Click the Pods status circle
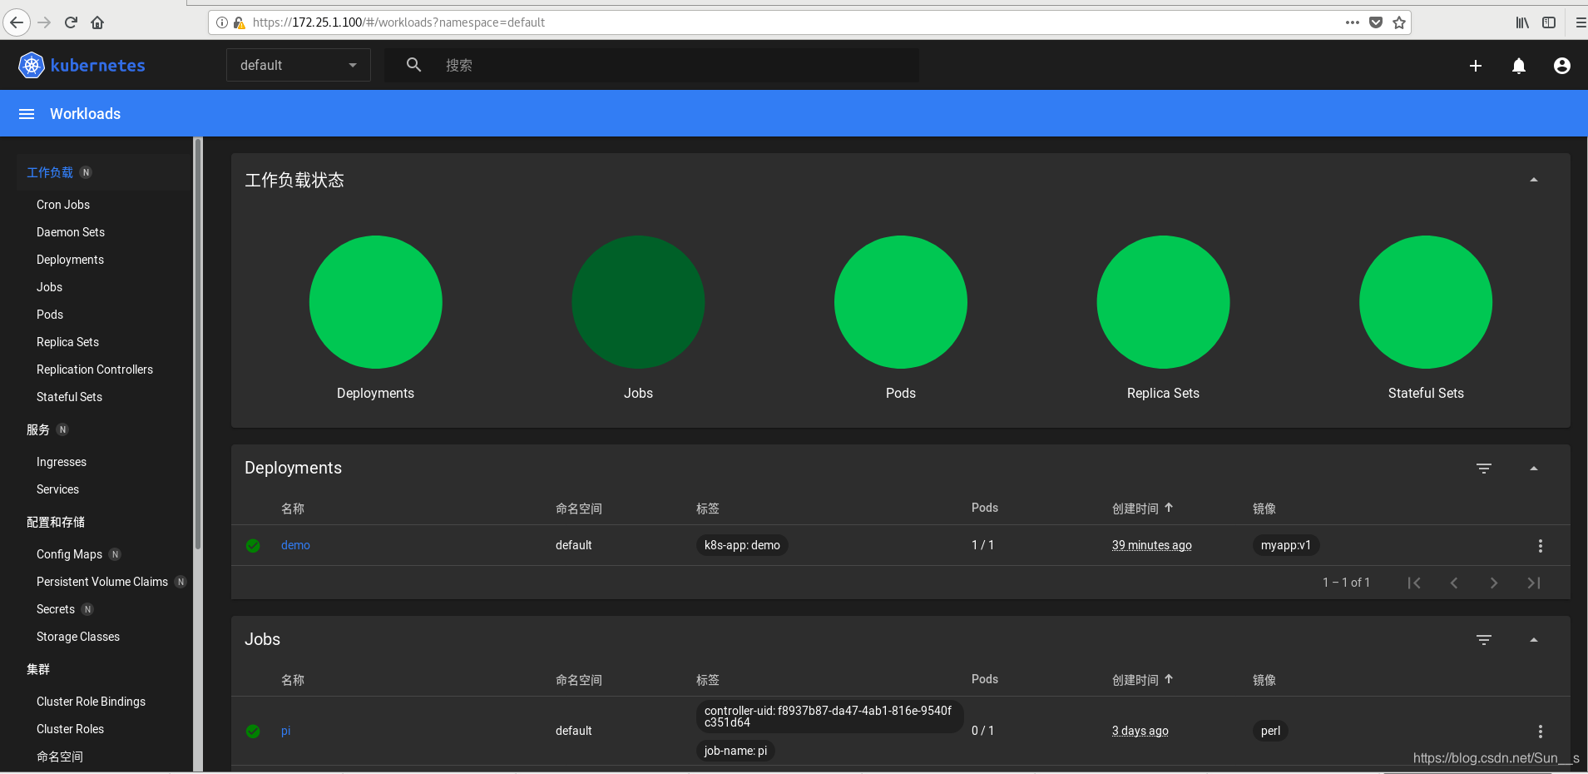 901,302
